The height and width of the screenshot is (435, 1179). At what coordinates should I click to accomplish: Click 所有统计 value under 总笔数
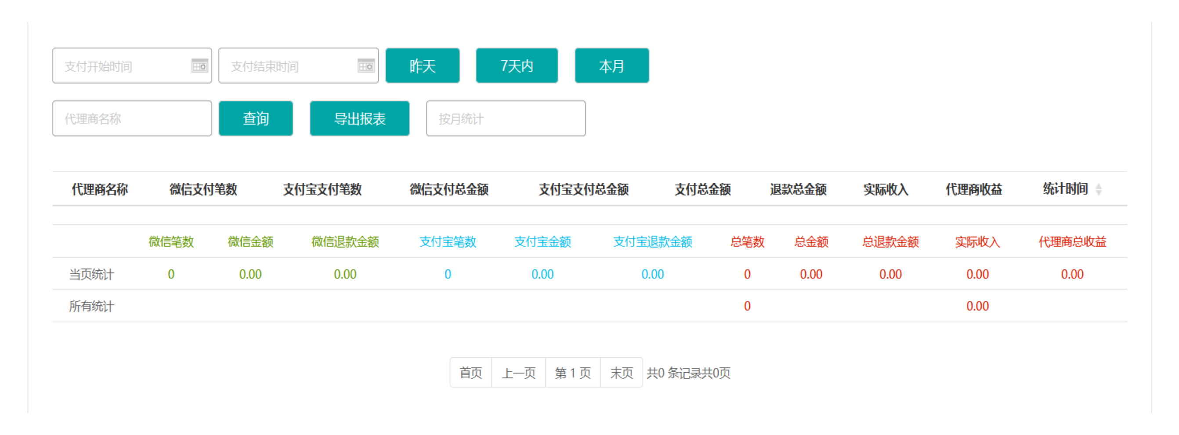pos(747,305)
